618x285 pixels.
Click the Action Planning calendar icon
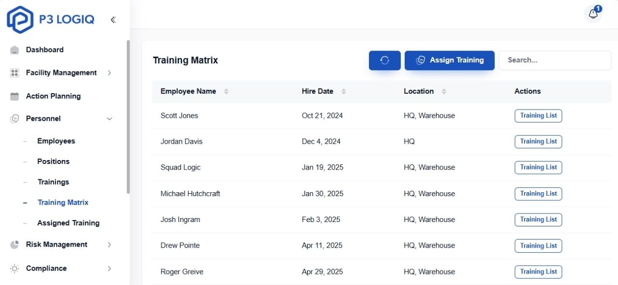coord(14,96)
